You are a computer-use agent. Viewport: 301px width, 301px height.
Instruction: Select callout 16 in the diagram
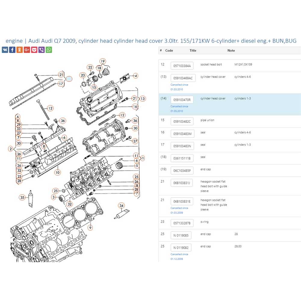coord(135,107)
